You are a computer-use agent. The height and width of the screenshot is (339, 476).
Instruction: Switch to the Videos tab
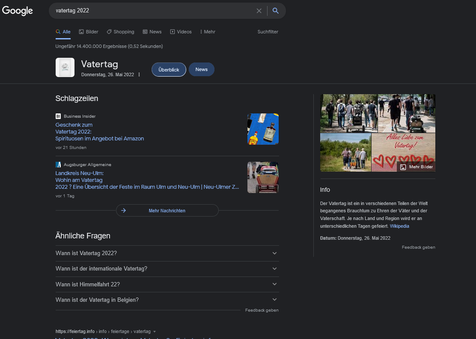[181, 32]
